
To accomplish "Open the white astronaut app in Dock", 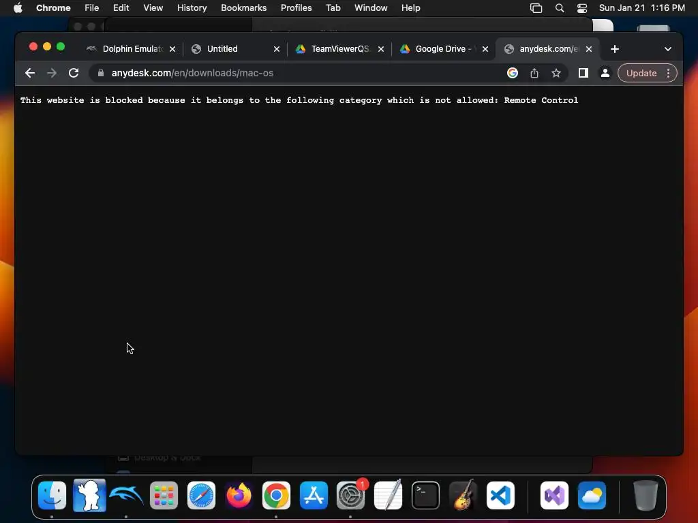I will [89, 496].
